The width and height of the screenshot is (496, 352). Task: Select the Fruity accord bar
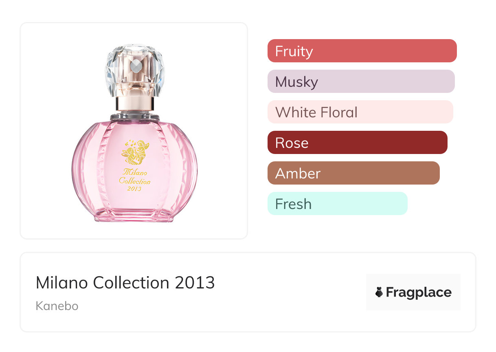362,51
